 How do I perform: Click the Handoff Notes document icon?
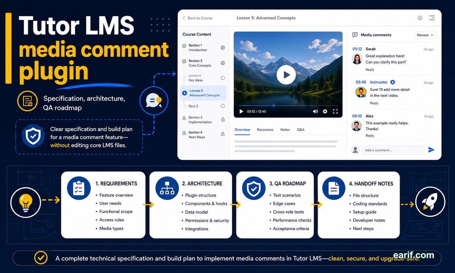coord(333,188)
